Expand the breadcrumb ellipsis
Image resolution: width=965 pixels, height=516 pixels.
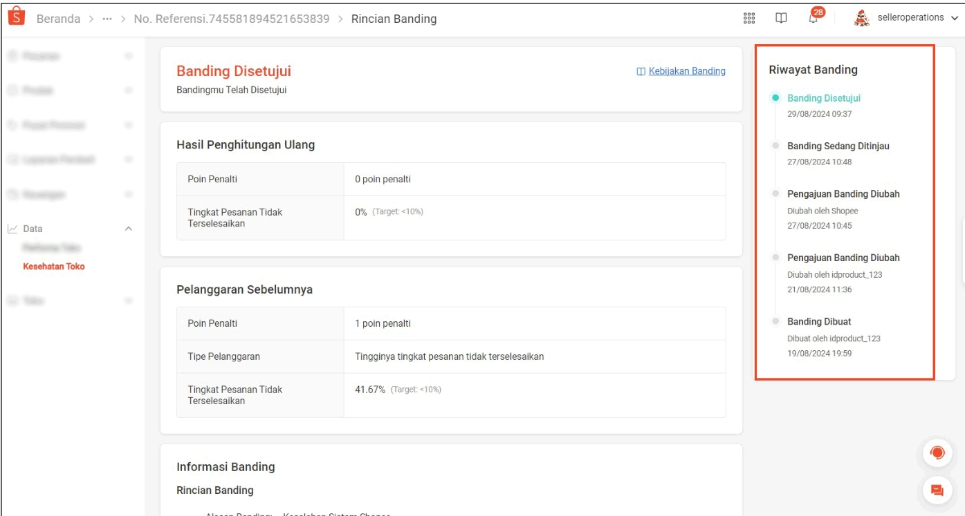click(x=107, y=19)
